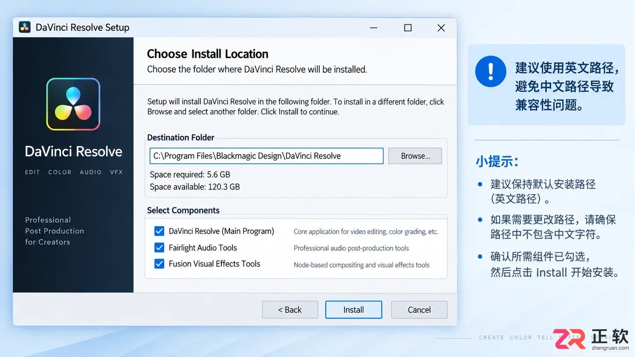Start installation with the Install button
The height and width of the screenshot is (357, 635).
354,310
